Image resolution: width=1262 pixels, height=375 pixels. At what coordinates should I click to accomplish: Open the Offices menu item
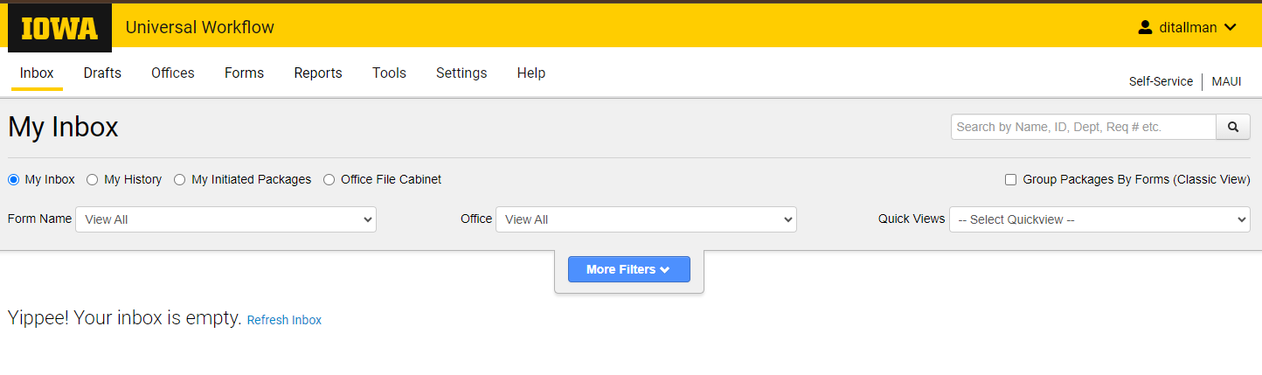[x=172, y=73]
